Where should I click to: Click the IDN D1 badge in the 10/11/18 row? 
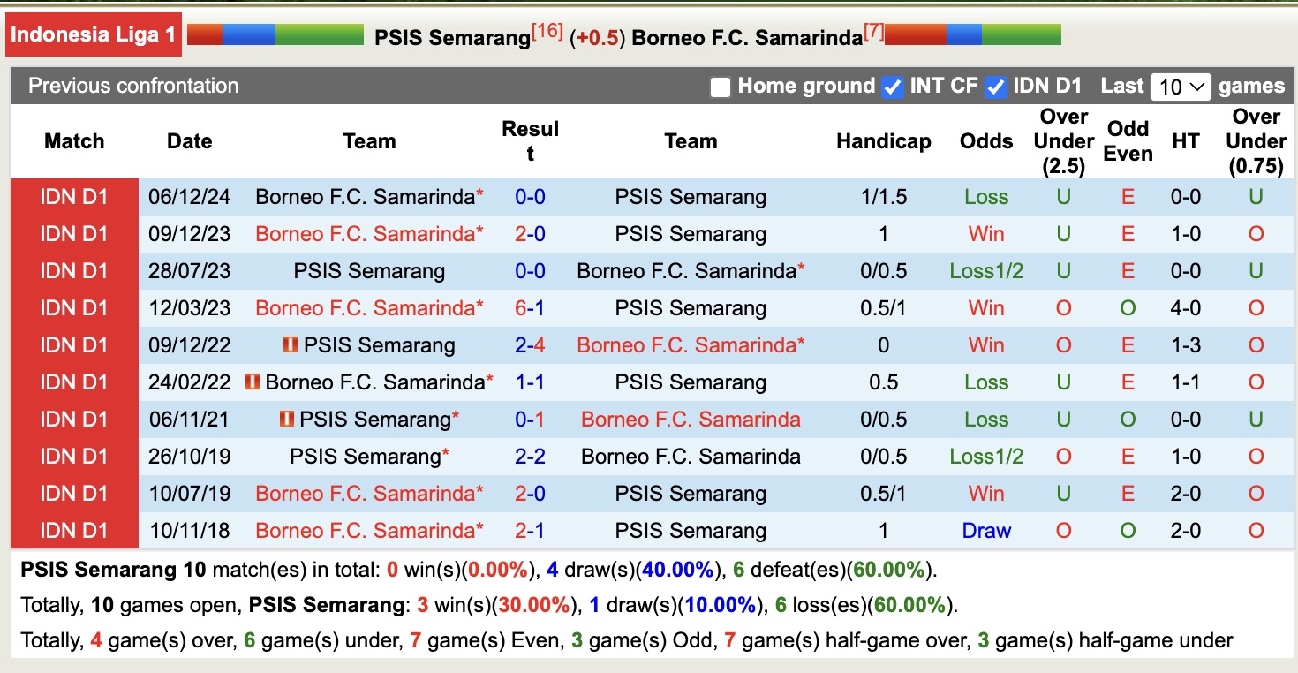point(73,530)
